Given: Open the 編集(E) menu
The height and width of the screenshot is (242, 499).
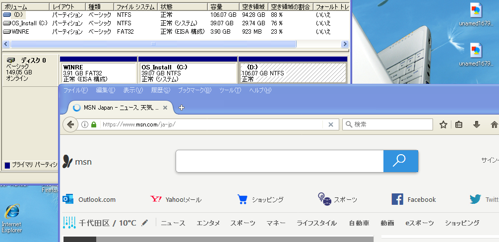Looking at the screenshot, I should [x=106, y=90].
